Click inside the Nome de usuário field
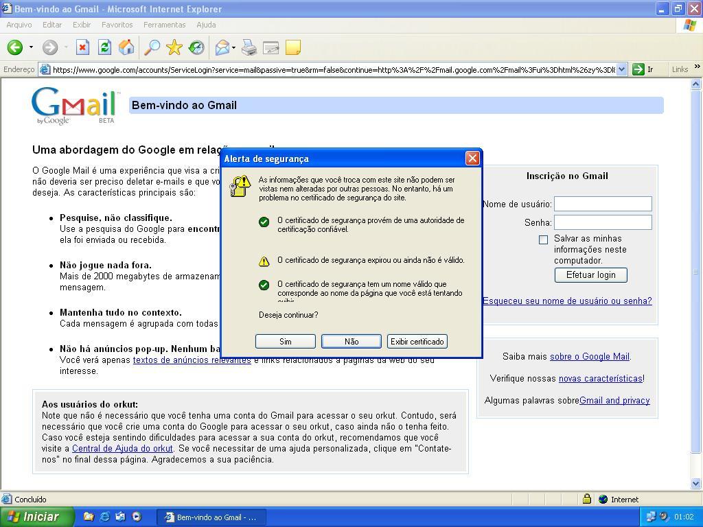This screenshot has height=527, width=703. (x=603, y=204)
